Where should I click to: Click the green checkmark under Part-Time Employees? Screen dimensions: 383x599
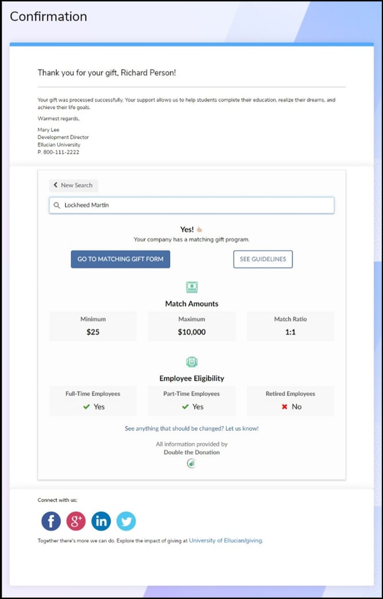click(185, 407)
